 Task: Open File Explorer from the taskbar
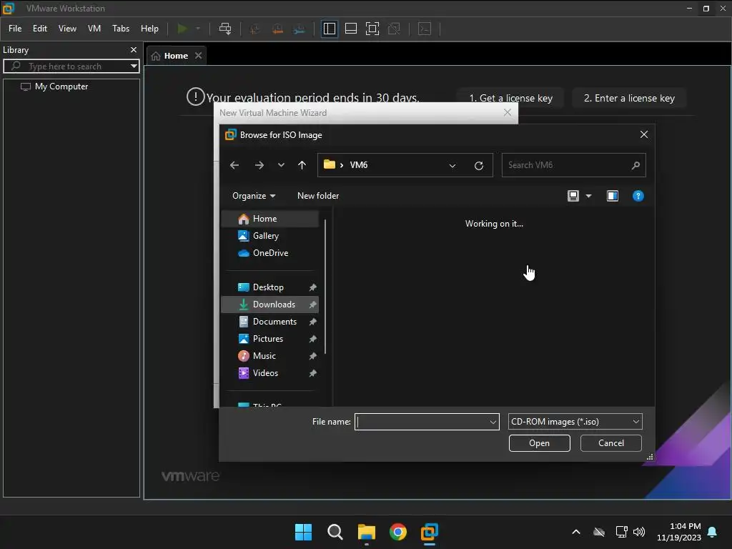(x=367, y=532)
